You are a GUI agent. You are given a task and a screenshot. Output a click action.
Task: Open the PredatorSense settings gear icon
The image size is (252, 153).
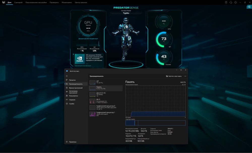tap(235, 3)
